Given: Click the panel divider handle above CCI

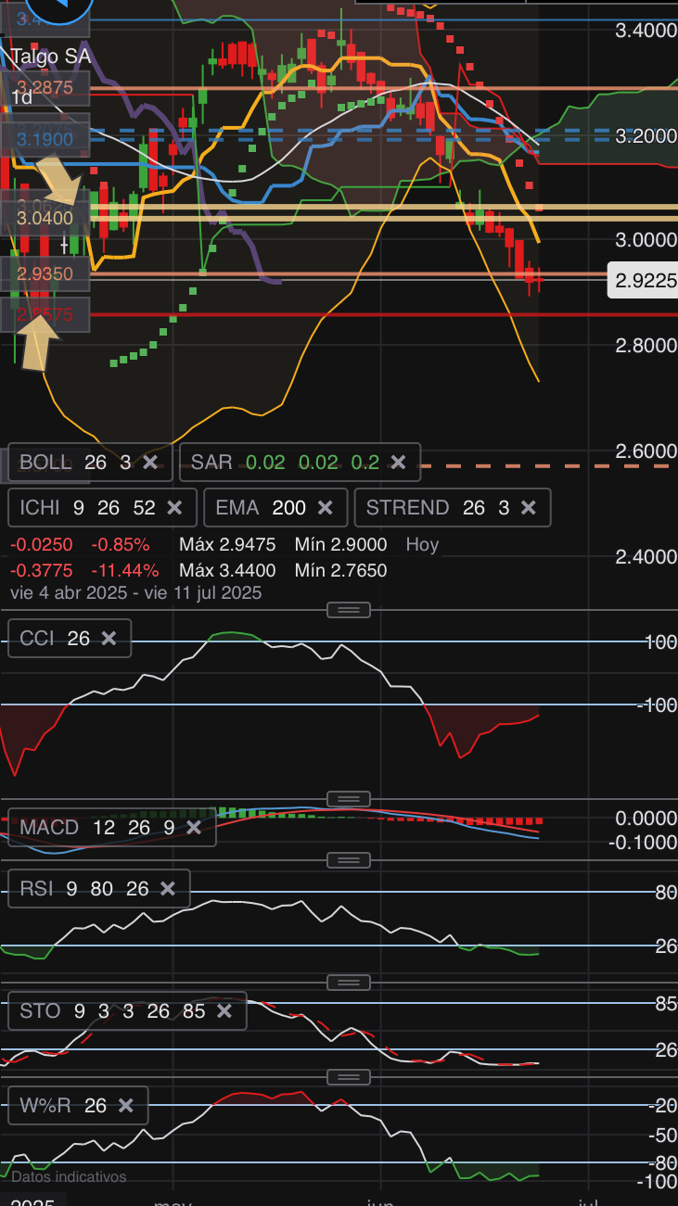Looking at the screenshot, I should click(x=349, y=610).
